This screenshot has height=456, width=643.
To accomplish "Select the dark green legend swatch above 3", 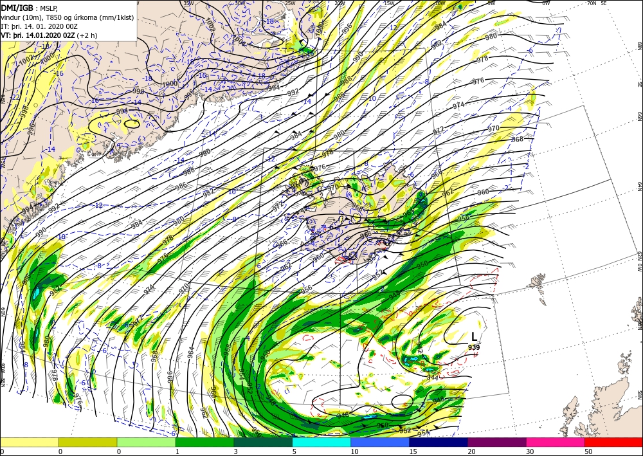I will [263, 442].
